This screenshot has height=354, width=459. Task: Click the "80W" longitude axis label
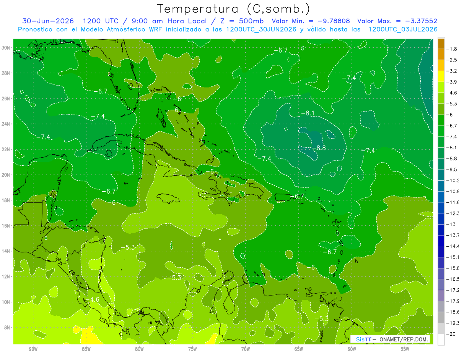[x=139, y=349]
